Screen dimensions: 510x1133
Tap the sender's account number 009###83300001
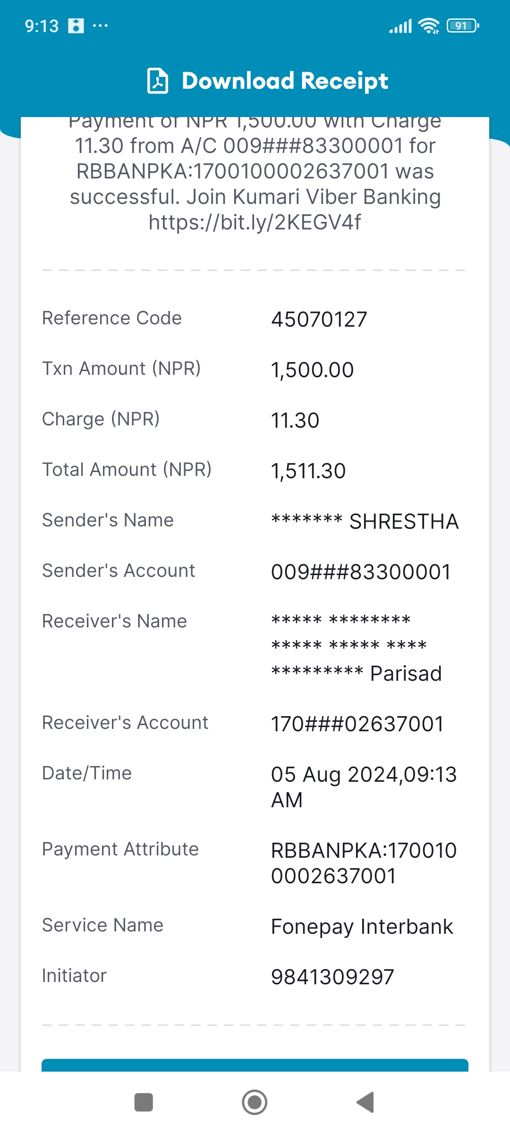361,572
